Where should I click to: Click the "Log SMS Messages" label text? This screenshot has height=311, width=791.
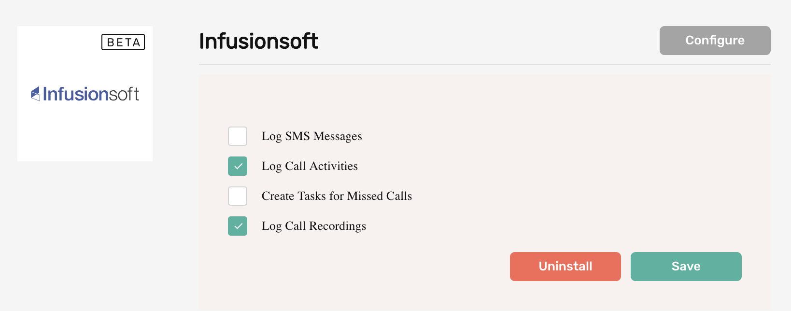pos(311,137)
